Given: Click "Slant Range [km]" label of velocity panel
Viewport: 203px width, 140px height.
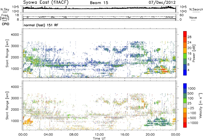Looking at the screenshot, I should 7,105.
